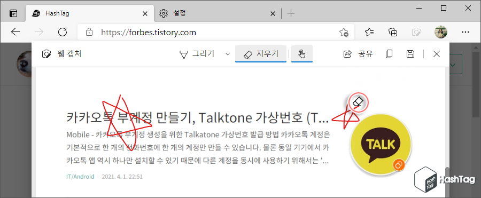Toggle touch writing hand icon

point(302,54)
